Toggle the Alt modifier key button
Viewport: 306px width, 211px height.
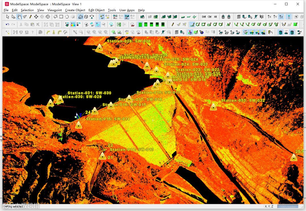[215, 17]
